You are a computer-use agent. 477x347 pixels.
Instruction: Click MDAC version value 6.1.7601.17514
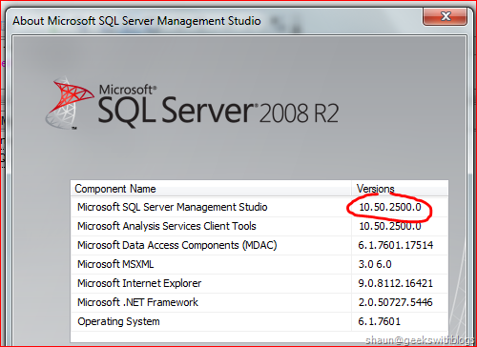(396, 245)
